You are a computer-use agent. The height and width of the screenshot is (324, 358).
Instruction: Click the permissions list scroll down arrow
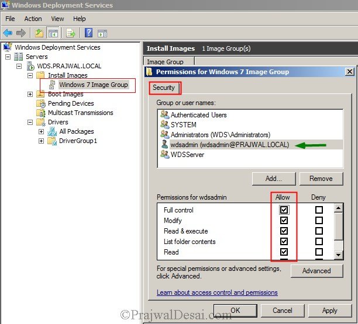tap(338, 255)
